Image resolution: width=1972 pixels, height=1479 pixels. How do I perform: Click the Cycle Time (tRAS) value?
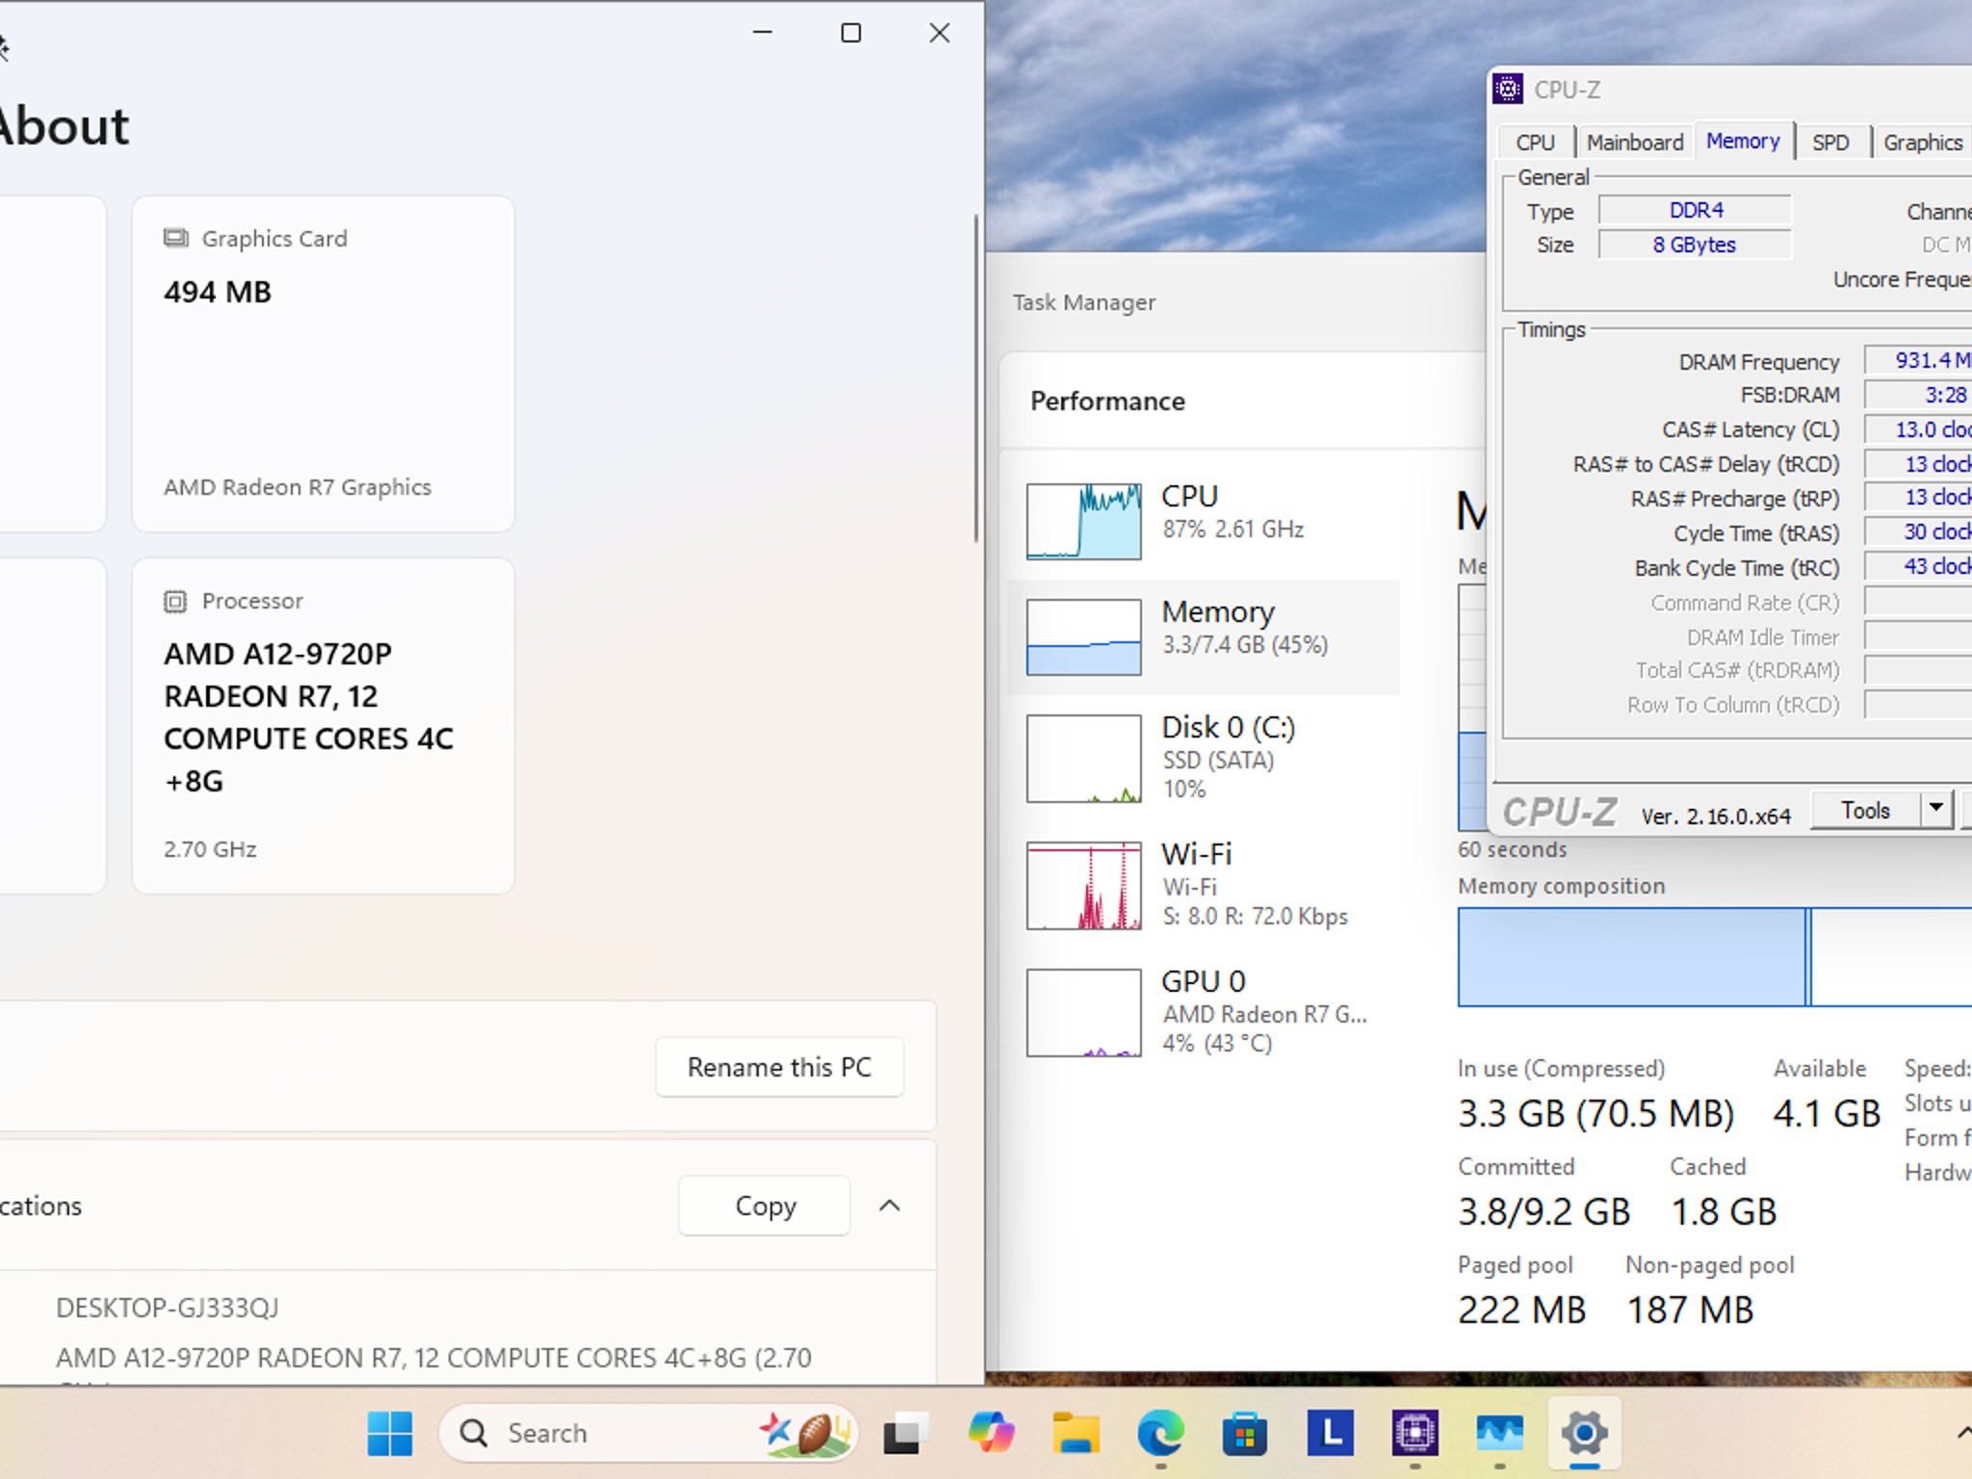click(x=1918, y=532)
